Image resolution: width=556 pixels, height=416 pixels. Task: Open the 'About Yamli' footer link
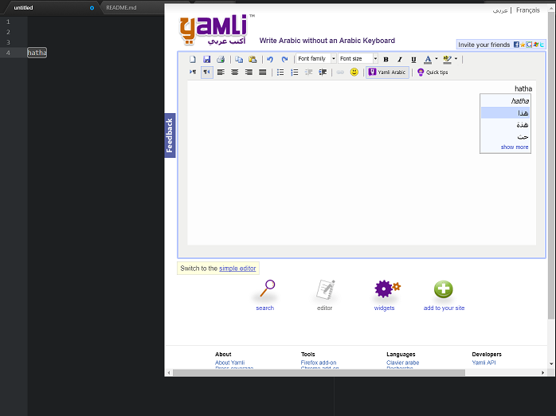[x=229, y=363]
